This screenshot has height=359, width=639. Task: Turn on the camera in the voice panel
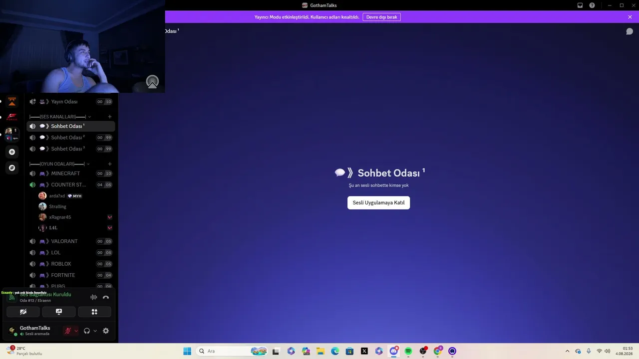click(x=23, y=312)
